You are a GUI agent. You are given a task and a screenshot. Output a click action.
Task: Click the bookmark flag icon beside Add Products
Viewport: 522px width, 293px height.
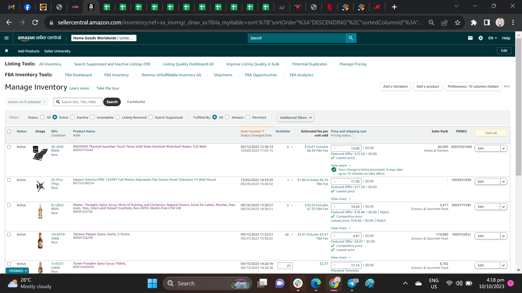(7, 51)
